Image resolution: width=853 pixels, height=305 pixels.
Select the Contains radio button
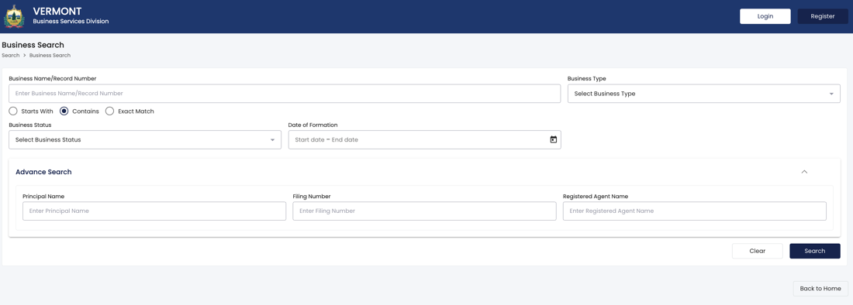point(64,111)
